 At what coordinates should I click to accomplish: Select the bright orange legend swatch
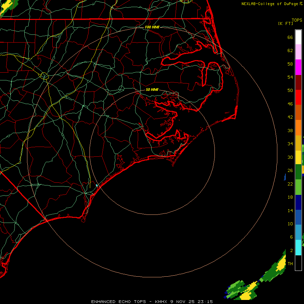tap(298, 128)
